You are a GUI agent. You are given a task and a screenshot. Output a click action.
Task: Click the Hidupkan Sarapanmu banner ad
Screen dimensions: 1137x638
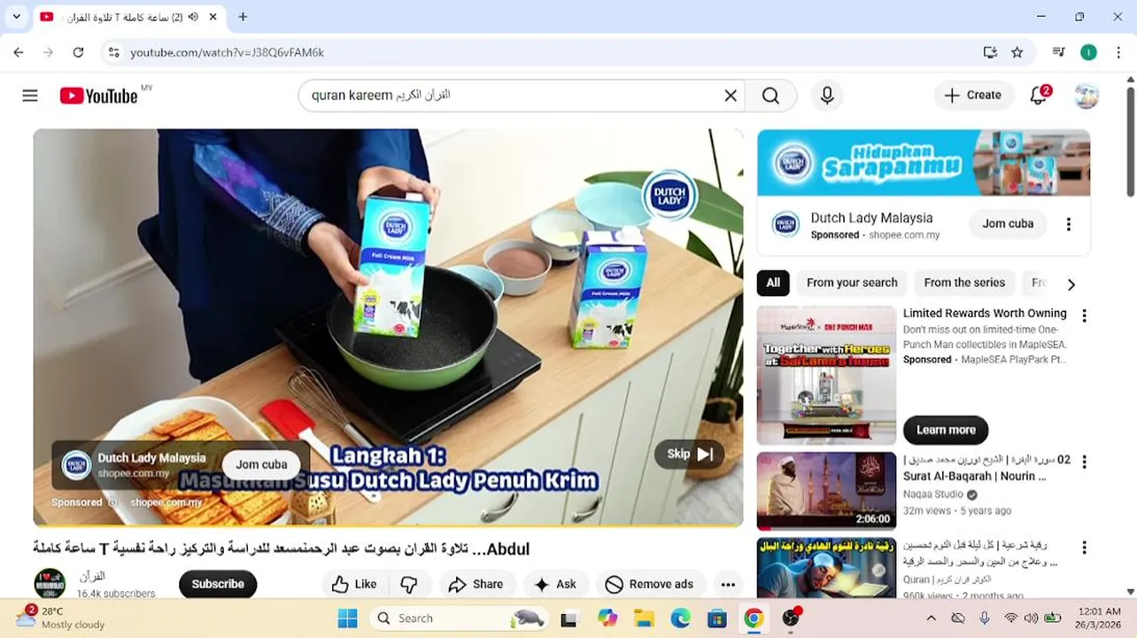(x=924, y=163)
